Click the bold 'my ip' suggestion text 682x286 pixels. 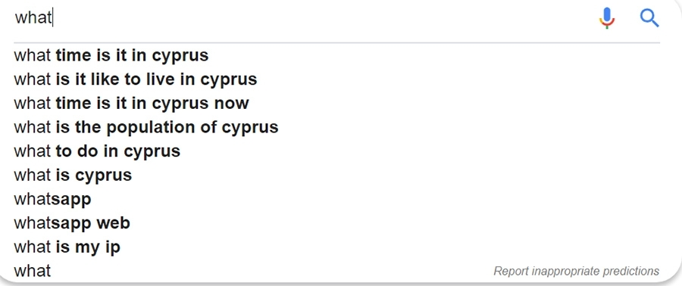tap(96, 247)
